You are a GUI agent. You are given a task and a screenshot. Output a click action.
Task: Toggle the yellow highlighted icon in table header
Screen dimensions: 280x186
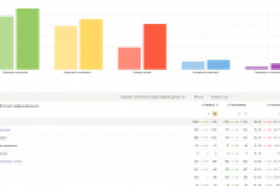tap(215, 114)
